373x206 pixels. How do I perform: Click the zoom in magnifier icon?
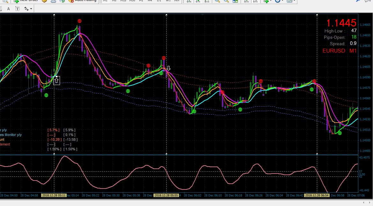tap(217, 1)
